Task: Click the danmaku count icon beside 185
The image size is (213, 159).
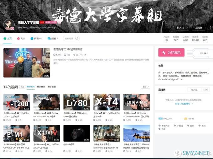Action: click(65, 55)
